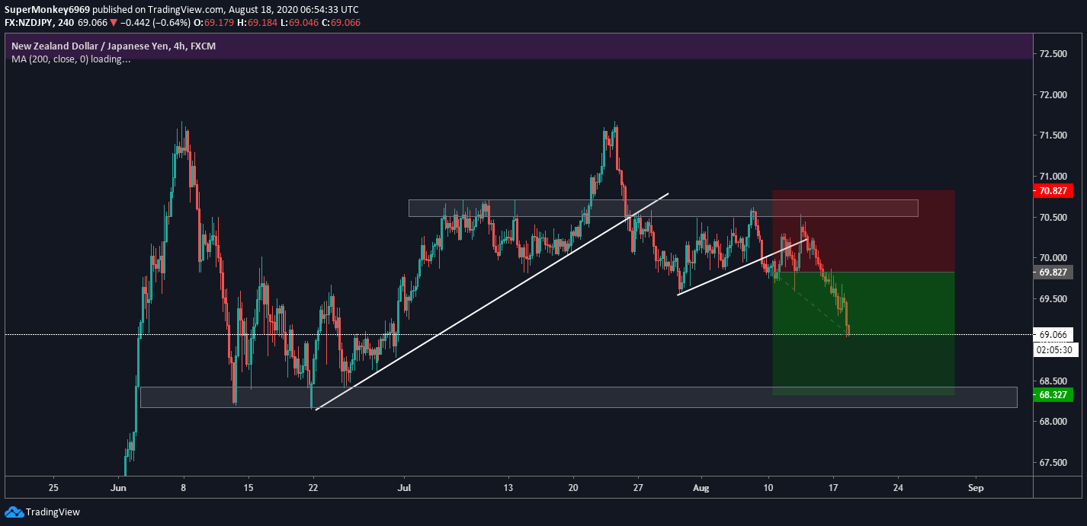1087x526 pixels.
Task: Click the TradingView wordmark at bottom left
Action: (53, 512)
